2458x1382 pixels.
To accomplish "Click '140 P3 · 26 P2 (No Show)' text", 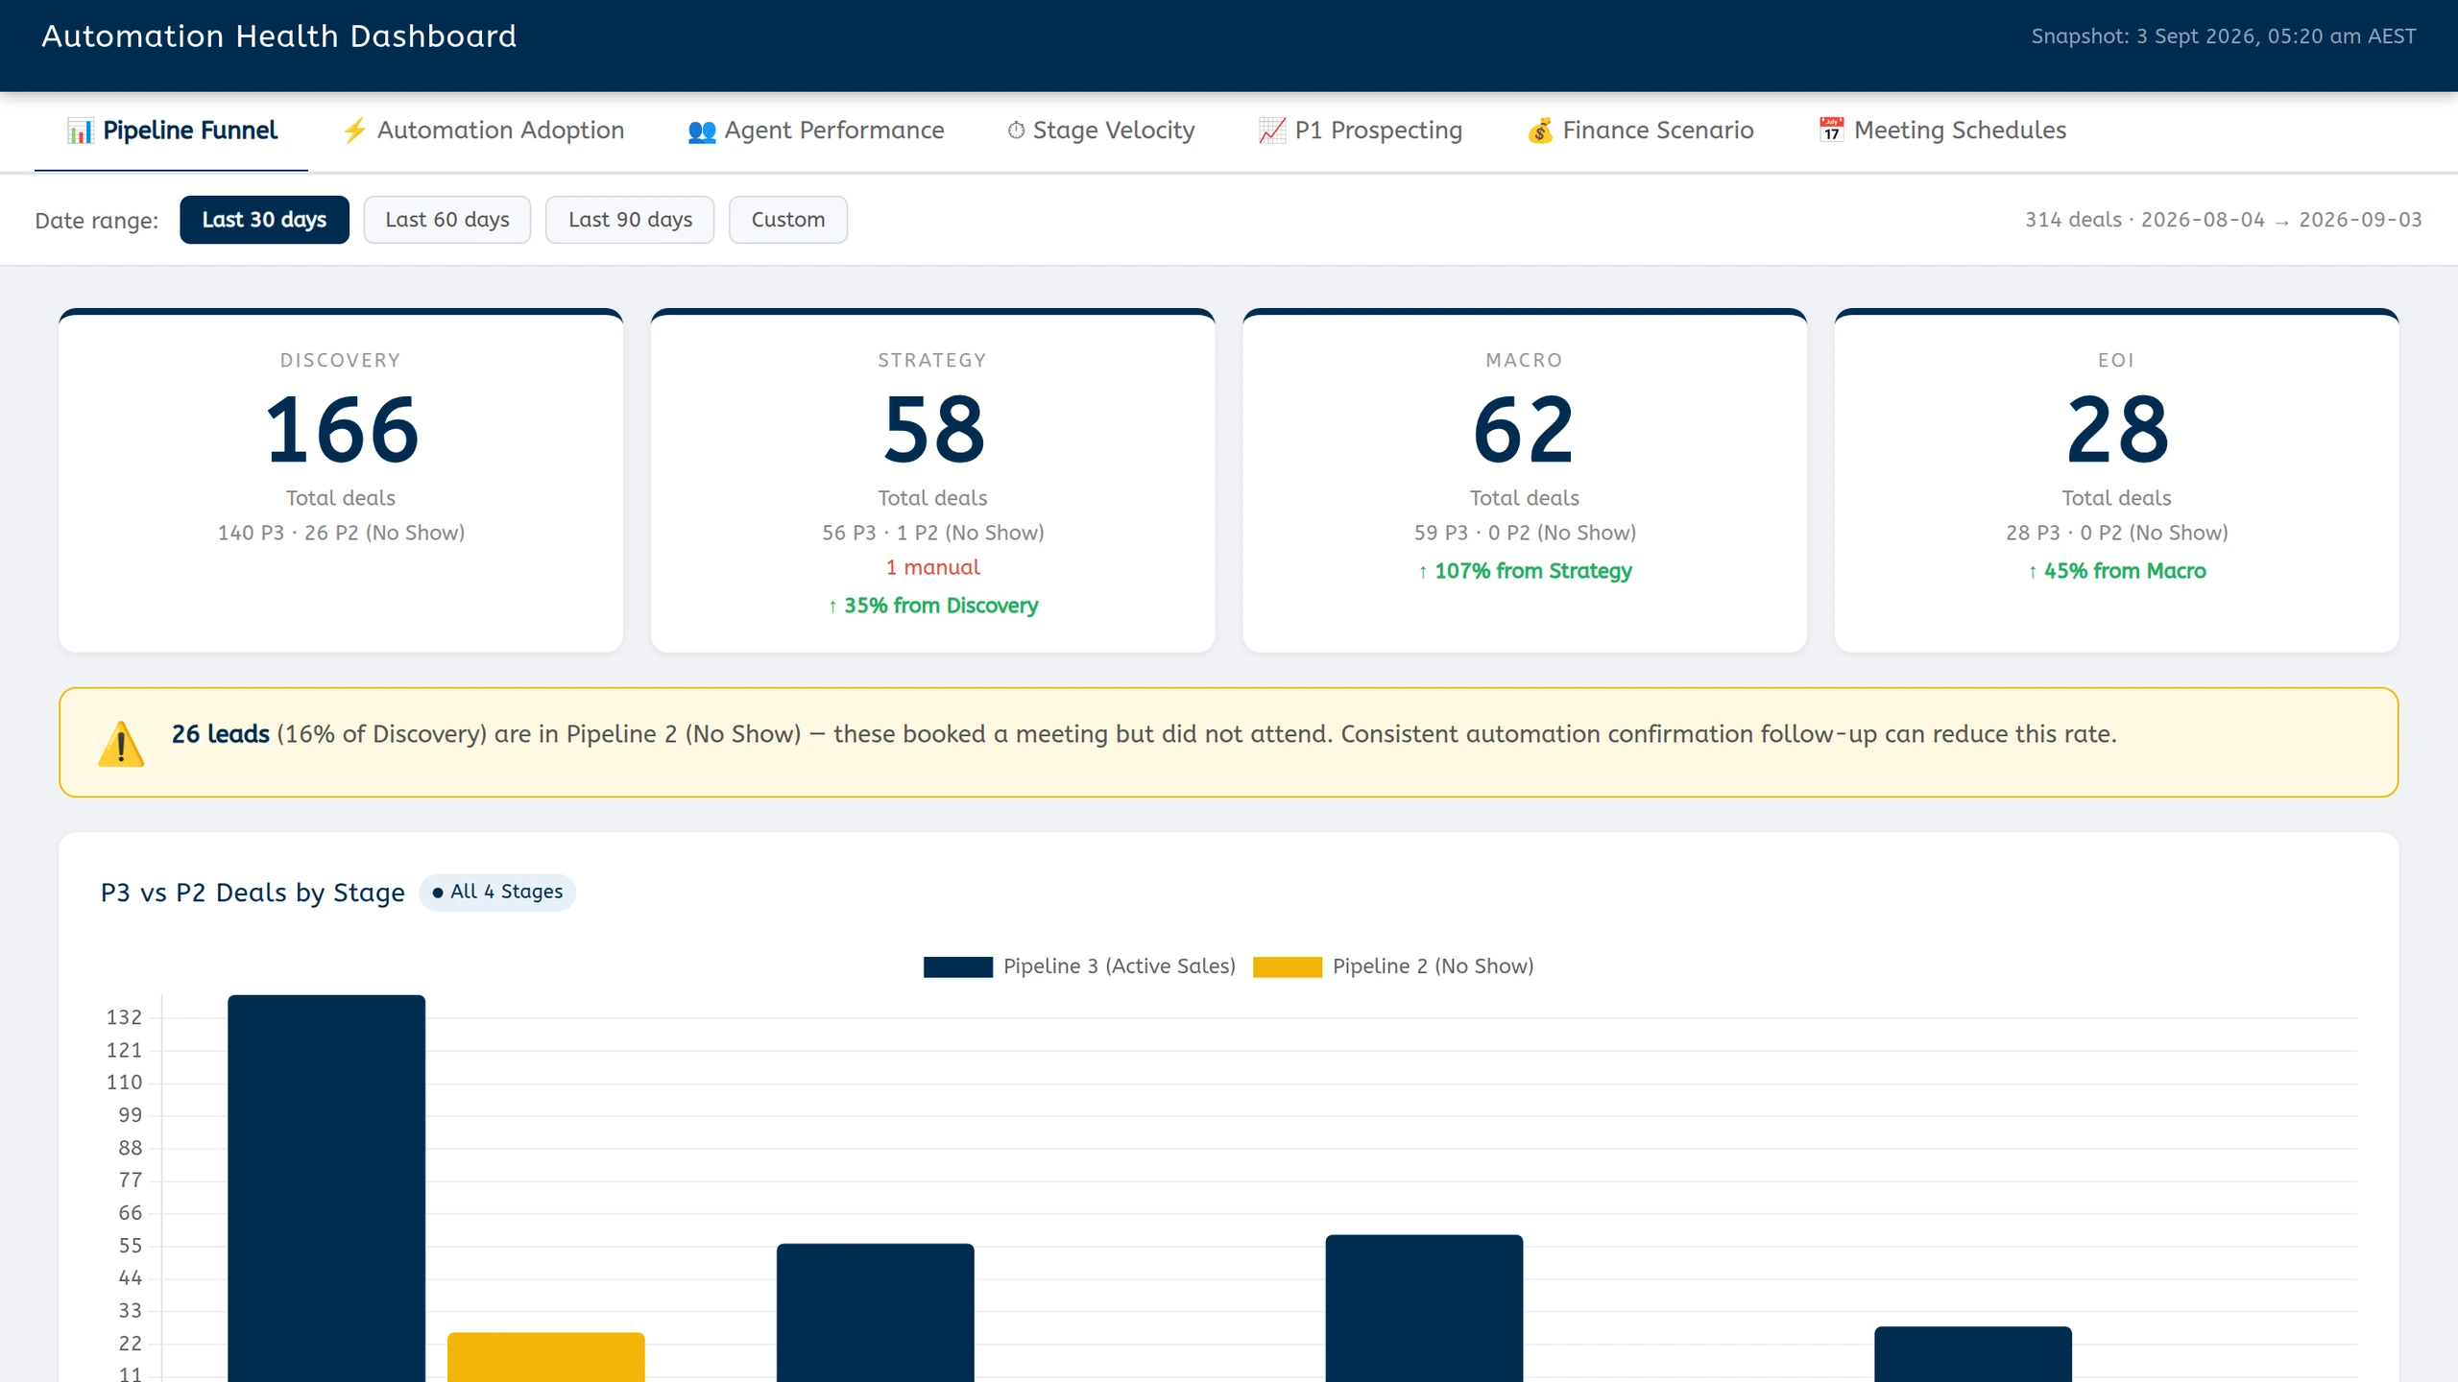I will (341, 533).
